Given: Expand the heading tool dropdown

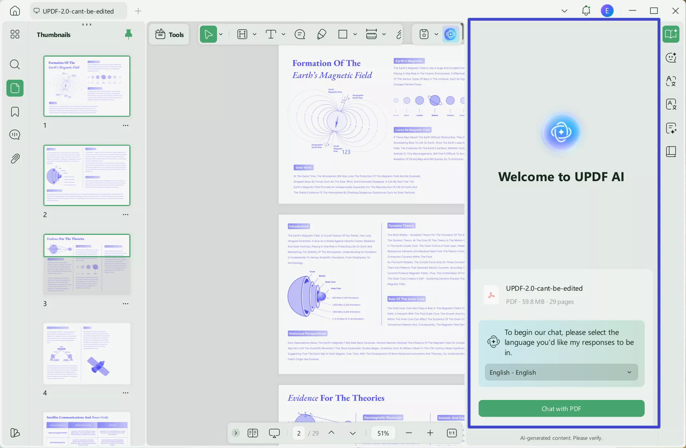Looking at the screenshot, I should [x=255, y=34].
